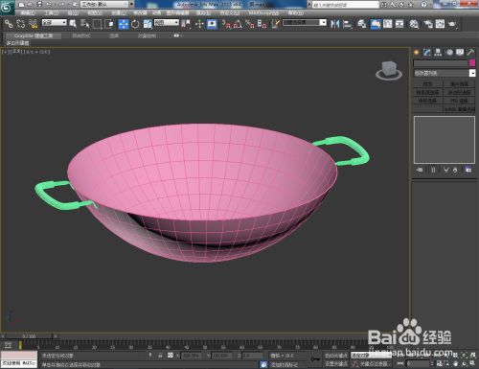479x369 pixels.
Task: Click the large key Set Keys button
Action: coord(315,359)
